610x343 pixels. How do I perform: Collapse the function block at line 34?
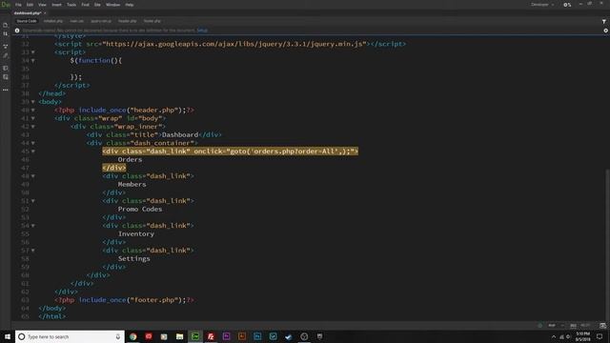[33, 61]
